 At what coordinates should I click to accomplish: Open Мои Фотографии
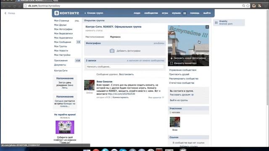[63, 29]
